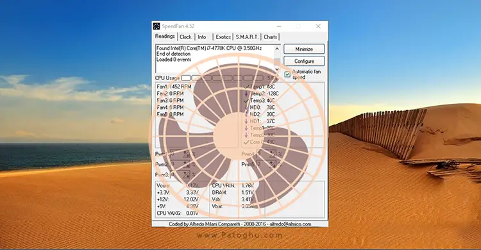Click the log box scroll-down arrow
The height and width of the screenshot is (250, 481).
click(277, 69)
